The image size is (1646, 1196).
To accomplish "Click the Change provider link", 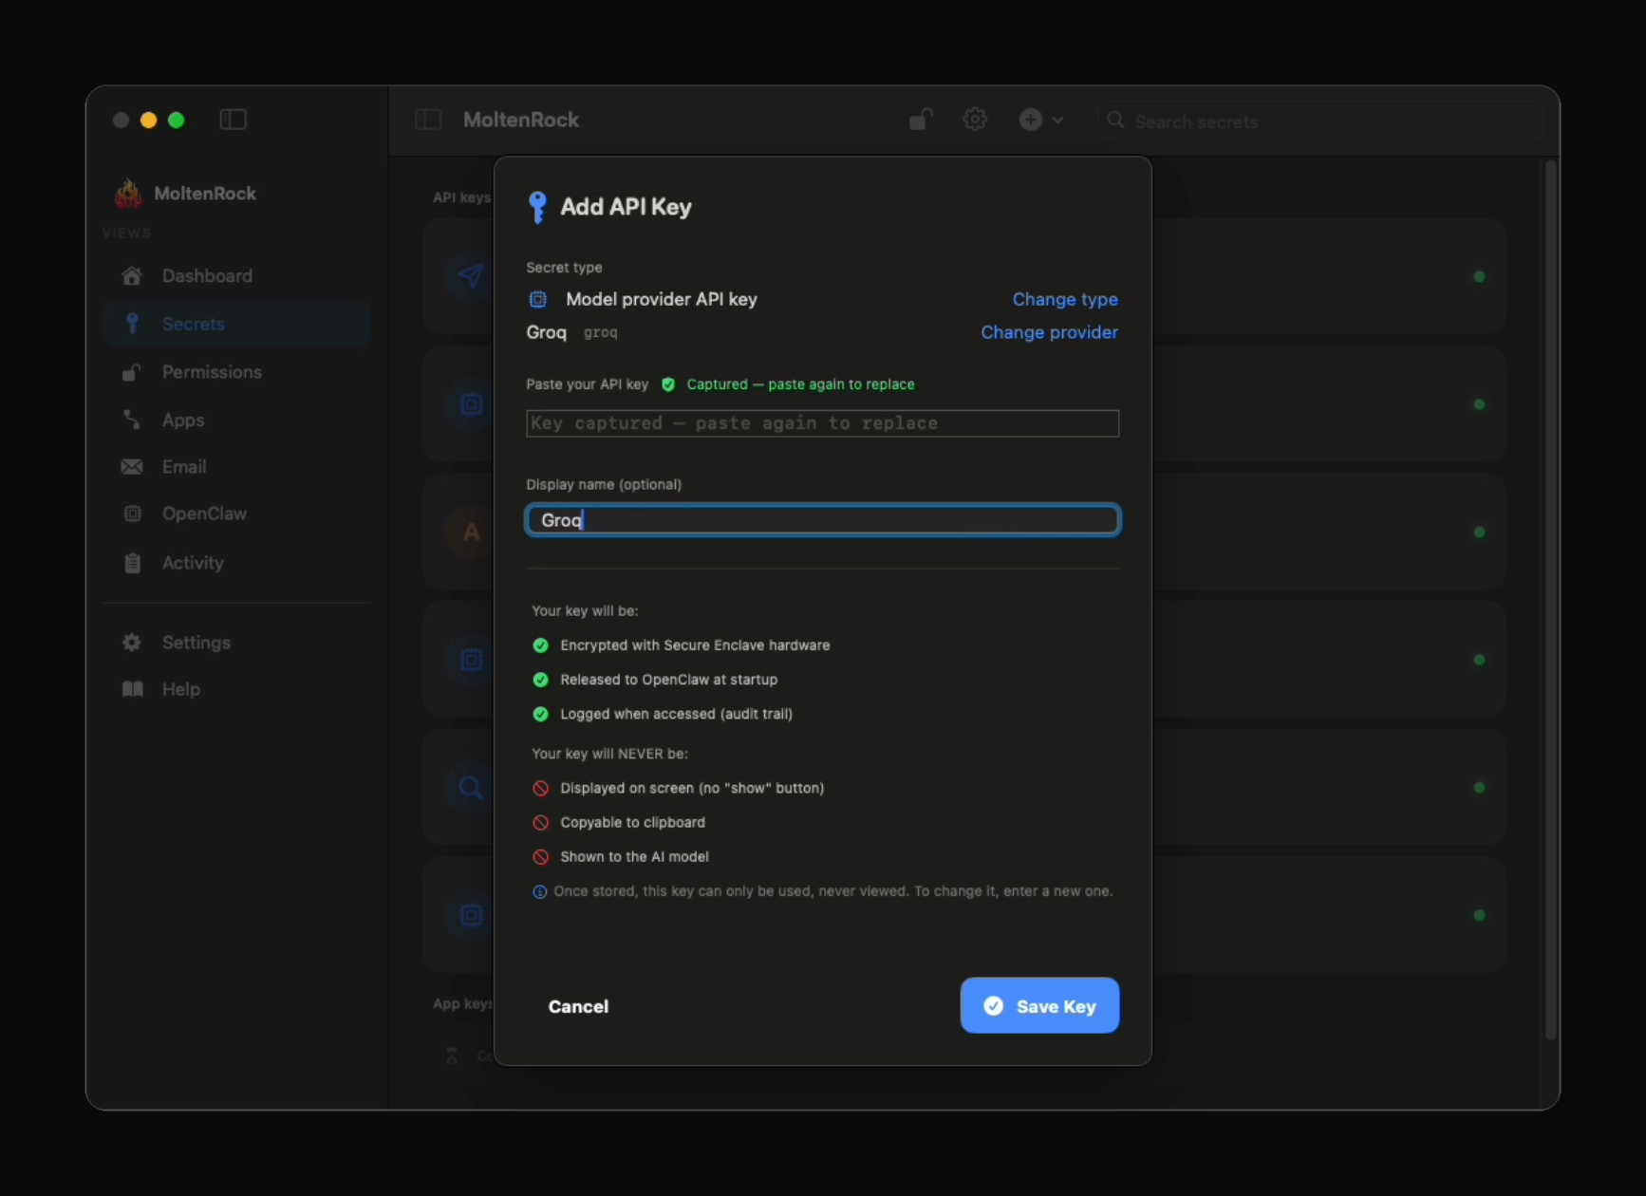I will click(x=1049, y=332).
